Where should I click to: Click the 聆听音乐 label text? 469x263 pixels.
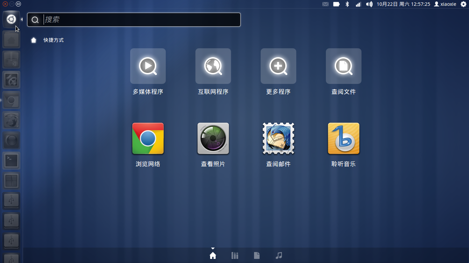point(344,164)
